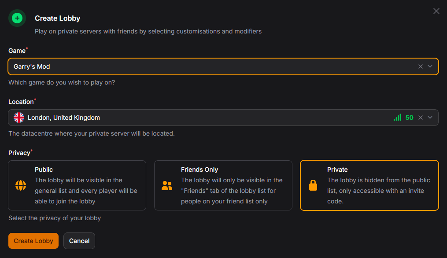Click the Privacy field label
The image size is (447, 258).
point(19,153)
